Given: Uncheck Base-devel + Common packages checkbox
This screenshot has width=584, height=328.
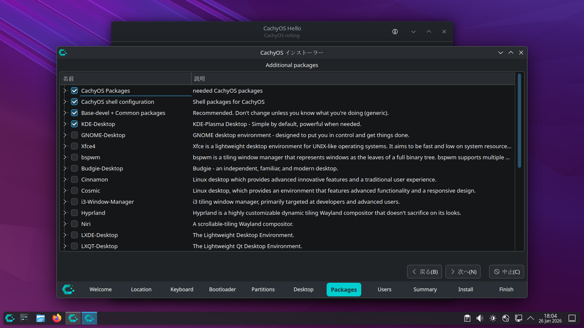Looking at the screenshot, I should point(74,113).
